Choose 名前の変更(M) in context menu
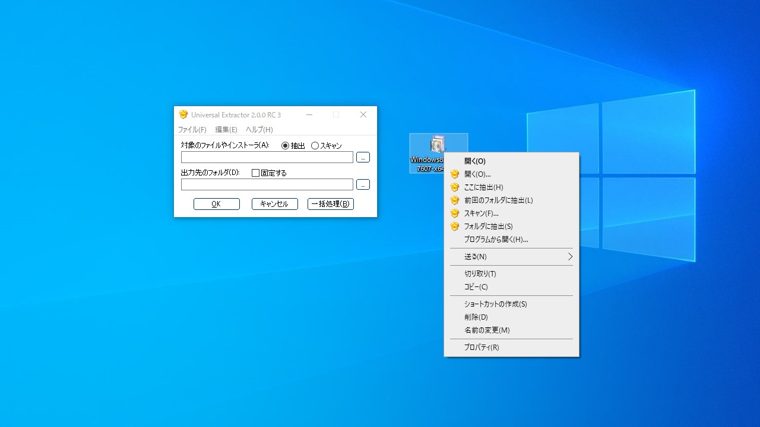The image size is (760, 427). tap(511, 330)
